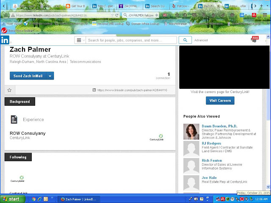
Task: Click the Firefox home toolbar icon
Action: [x=213, y=15]
